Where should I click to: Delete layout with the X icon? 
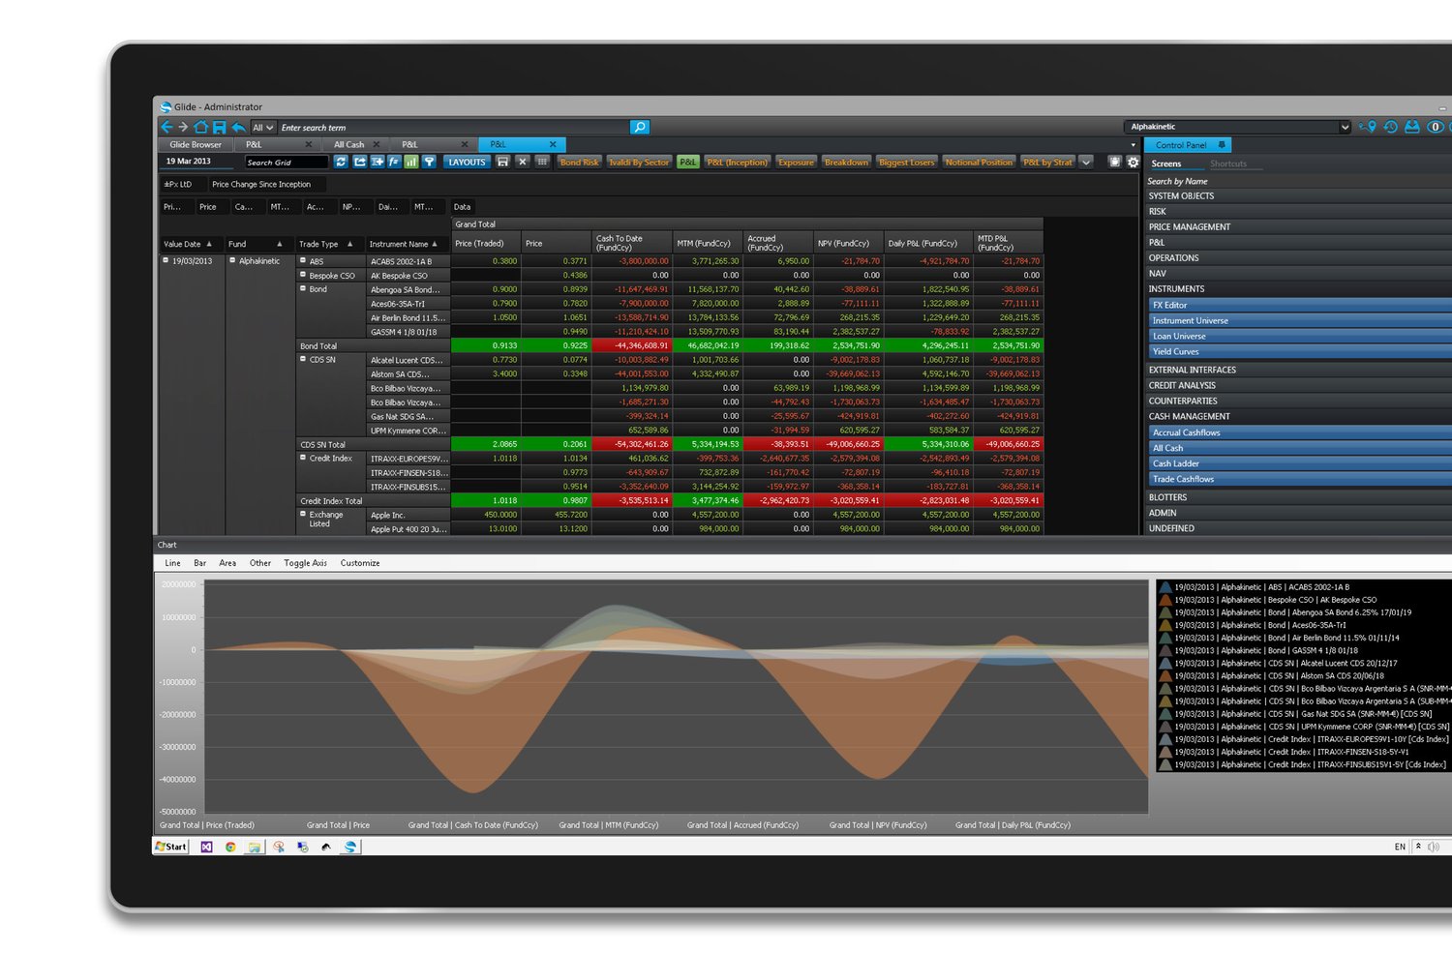(523, 162)
